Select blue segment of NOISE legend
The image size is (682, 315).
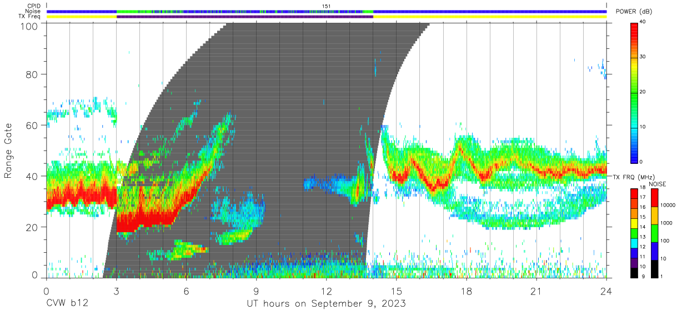(x=655, y=251)
